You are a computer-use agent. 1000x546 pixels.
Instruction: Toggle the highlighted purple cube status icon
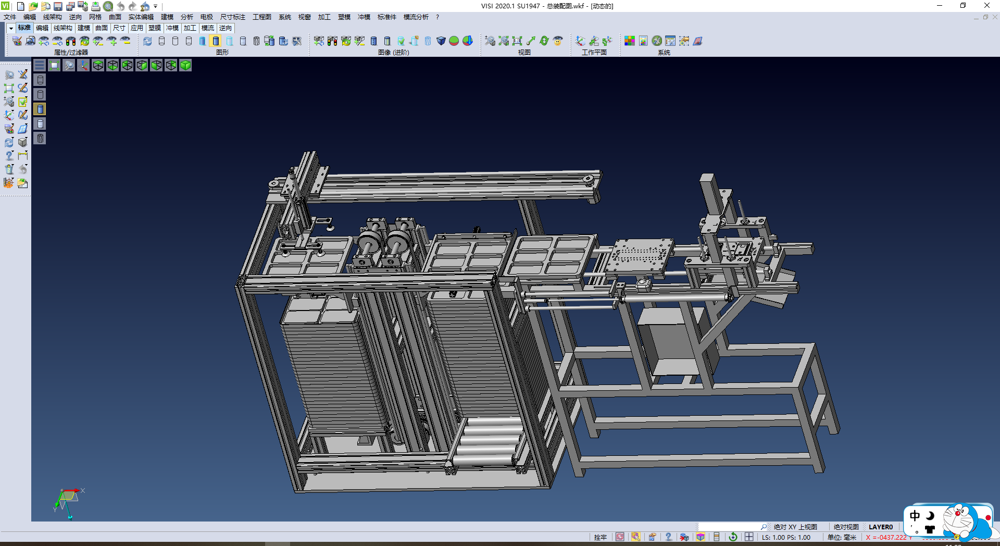[x=701, y=537]
